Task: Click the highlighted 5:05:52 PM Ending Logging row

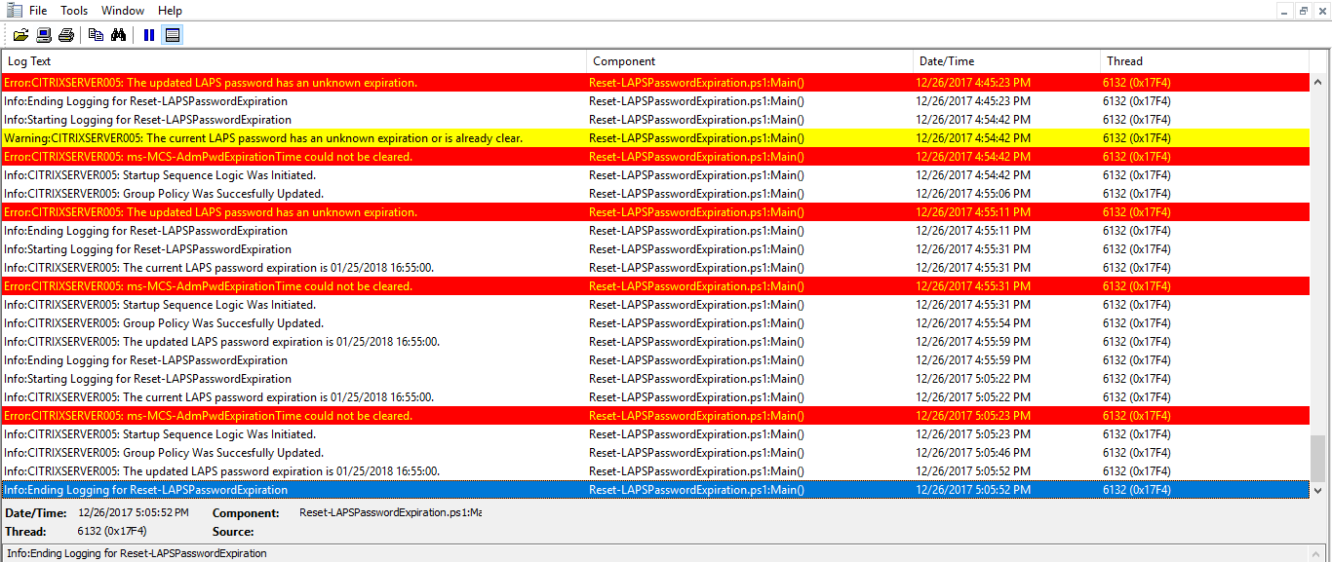Action: (655, 490)
